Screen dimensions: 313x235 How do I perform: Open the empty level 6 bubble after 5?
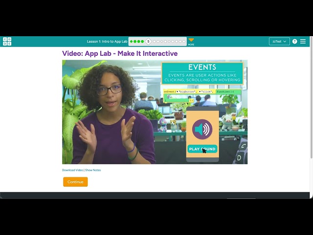click(155, 42)
